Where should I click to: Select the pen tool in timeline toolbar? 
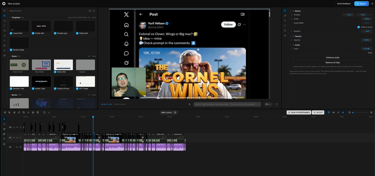[4, 134]
